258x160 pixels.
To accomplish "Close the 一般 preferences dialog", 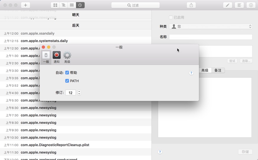I will tap(43, 47).
